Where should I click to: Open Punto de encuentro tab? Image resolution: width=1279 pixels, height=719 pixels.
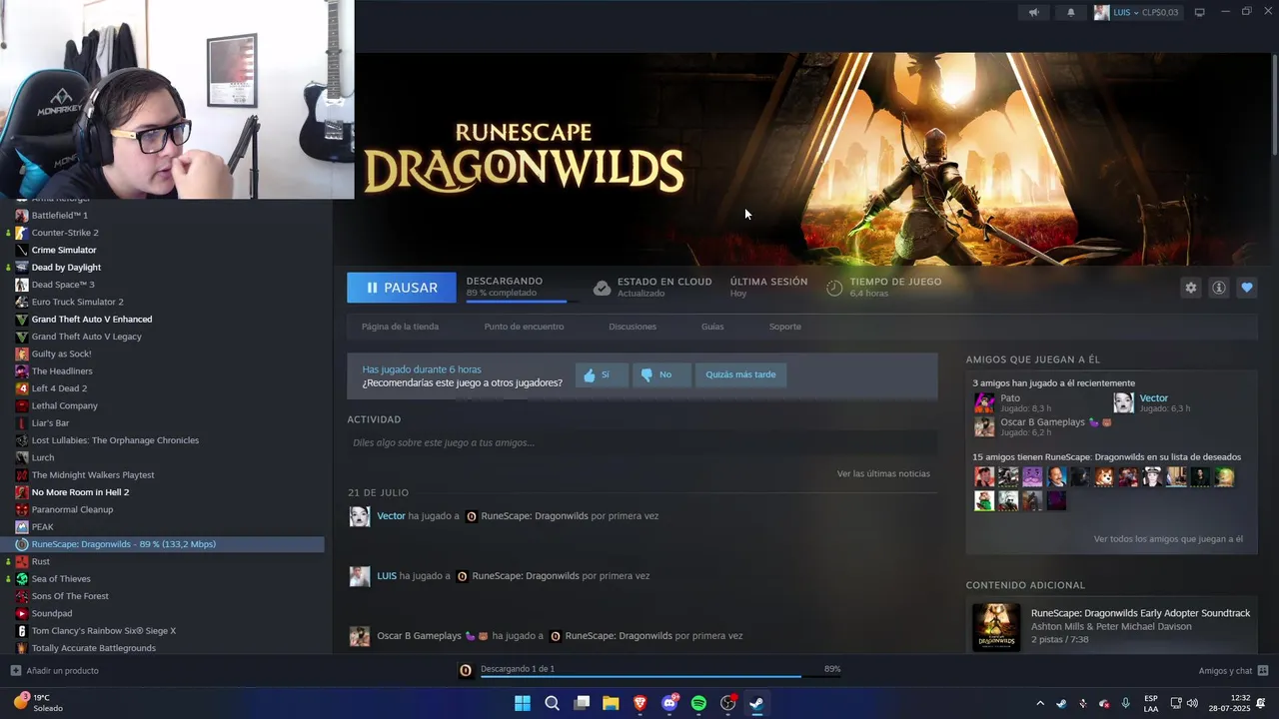524,327
